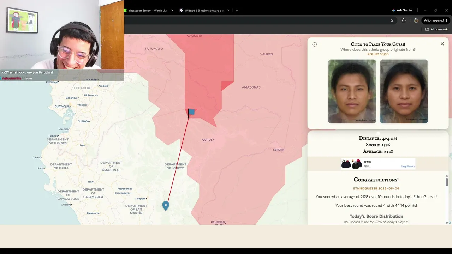Click the scrollbar up arrow in results panel

(447, 175)
